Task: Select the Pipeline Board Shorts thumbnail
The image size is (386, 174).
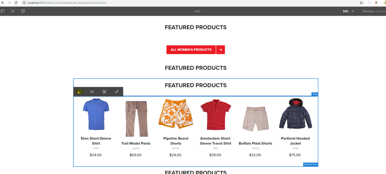Action: [x=176, y=115]
